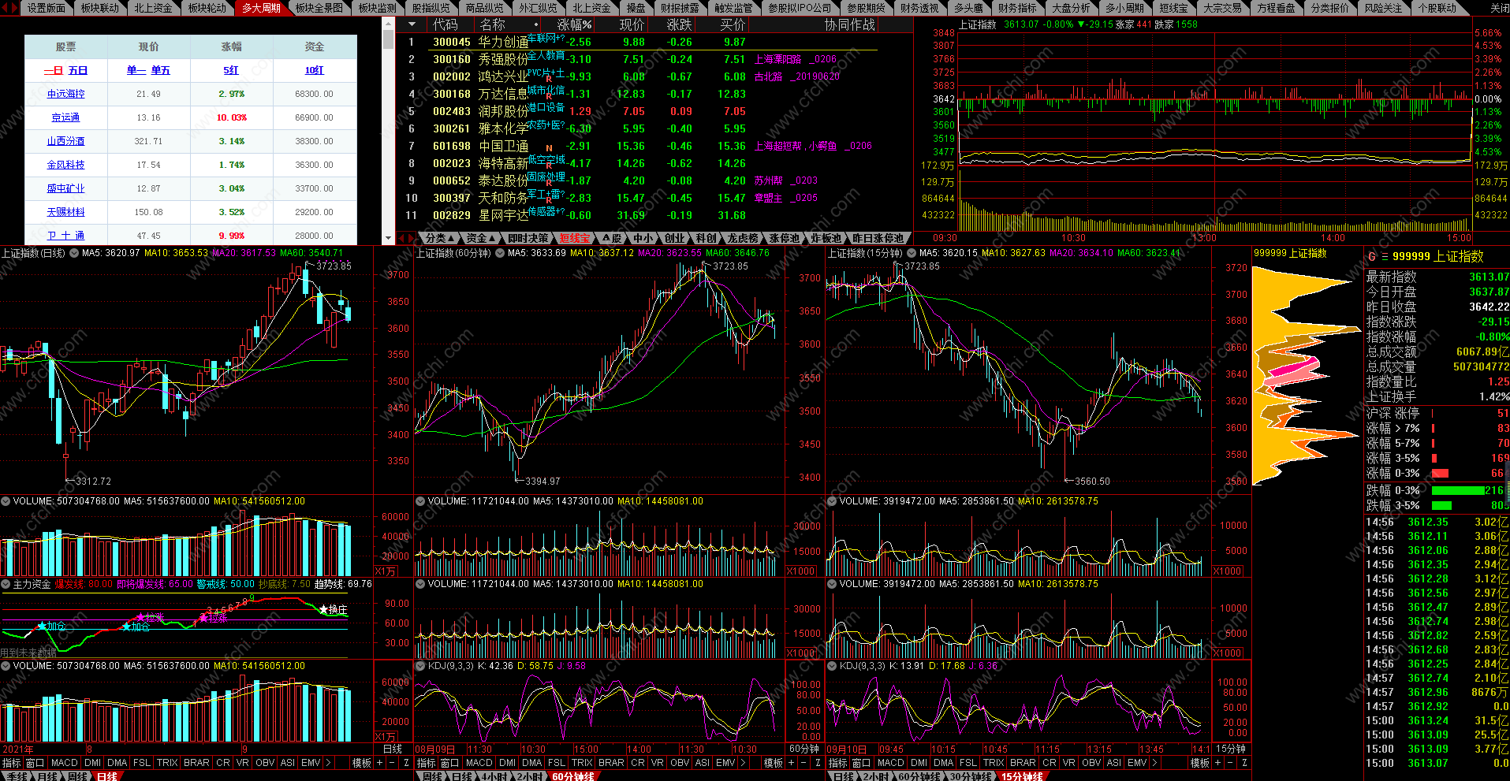Open the 大盘分析 tab
The height and width of the screenshot is (781, 1510).
tap(1071, 8)
